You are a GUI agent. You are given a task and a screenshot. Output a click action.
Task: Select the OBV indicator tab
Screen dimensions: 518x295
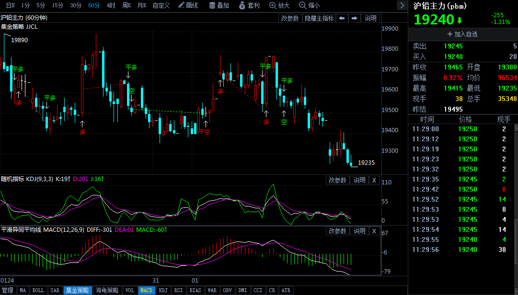pyautogui.click(x=227, y=290)
